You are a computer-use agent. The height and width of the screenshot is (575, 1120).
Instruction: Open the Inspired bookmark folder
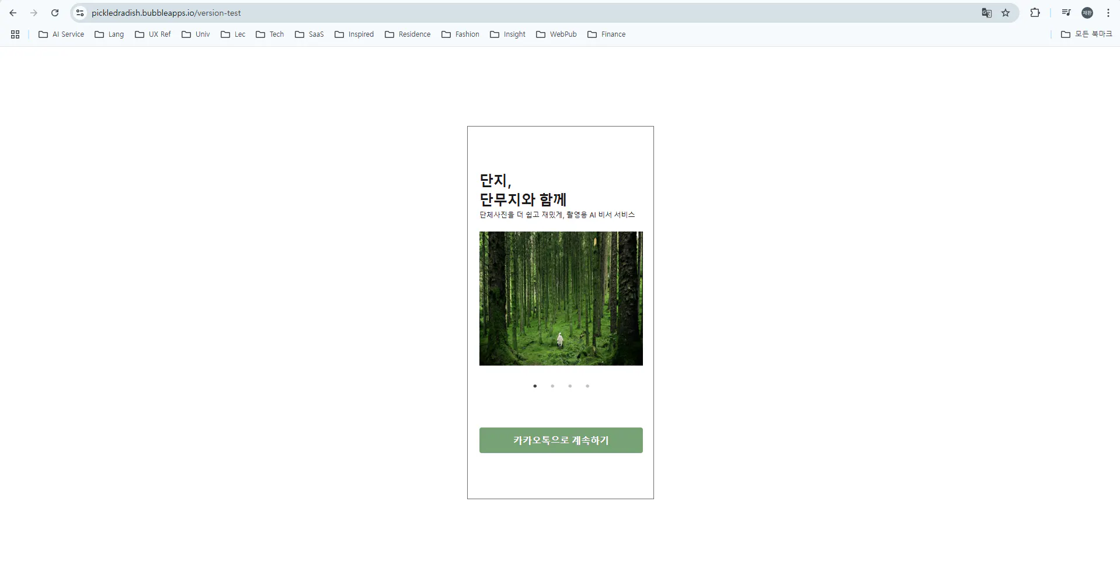pos(354,34)
